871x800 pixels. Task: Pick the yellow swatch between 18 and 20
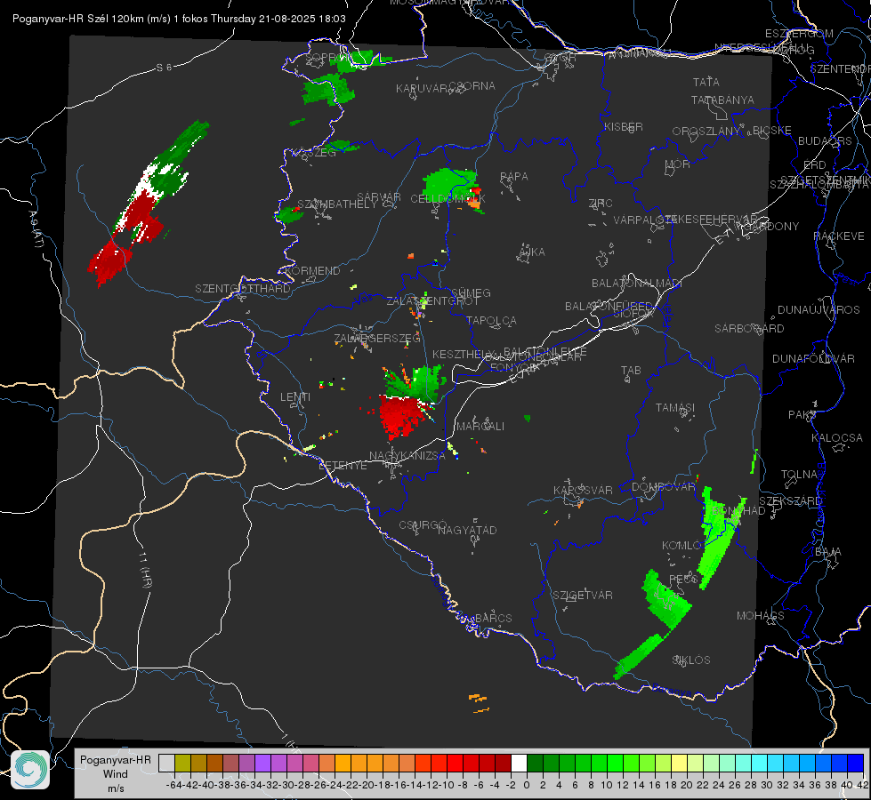[679, 763]
